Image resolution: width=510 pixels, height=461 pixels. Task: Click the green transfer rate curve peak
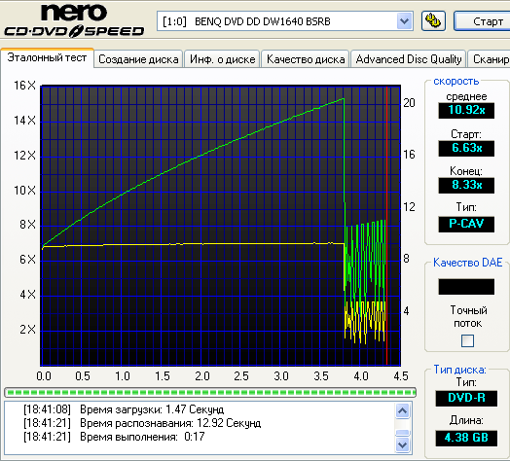[343, 99]
